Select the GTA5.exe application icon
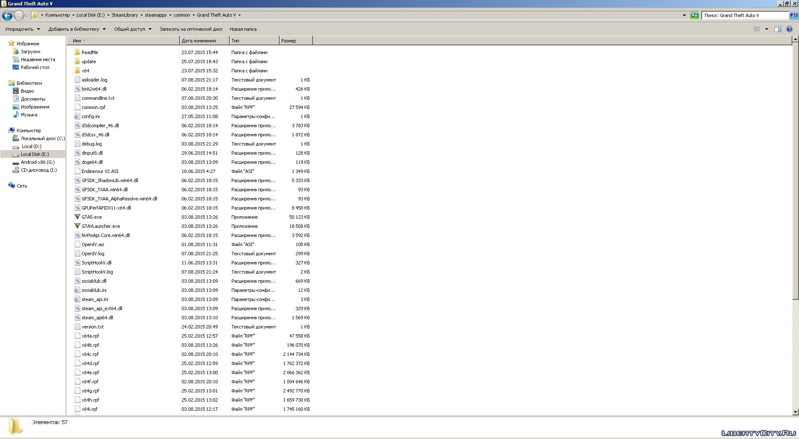Viewport: 799px width, 439px height. [77, 217]
